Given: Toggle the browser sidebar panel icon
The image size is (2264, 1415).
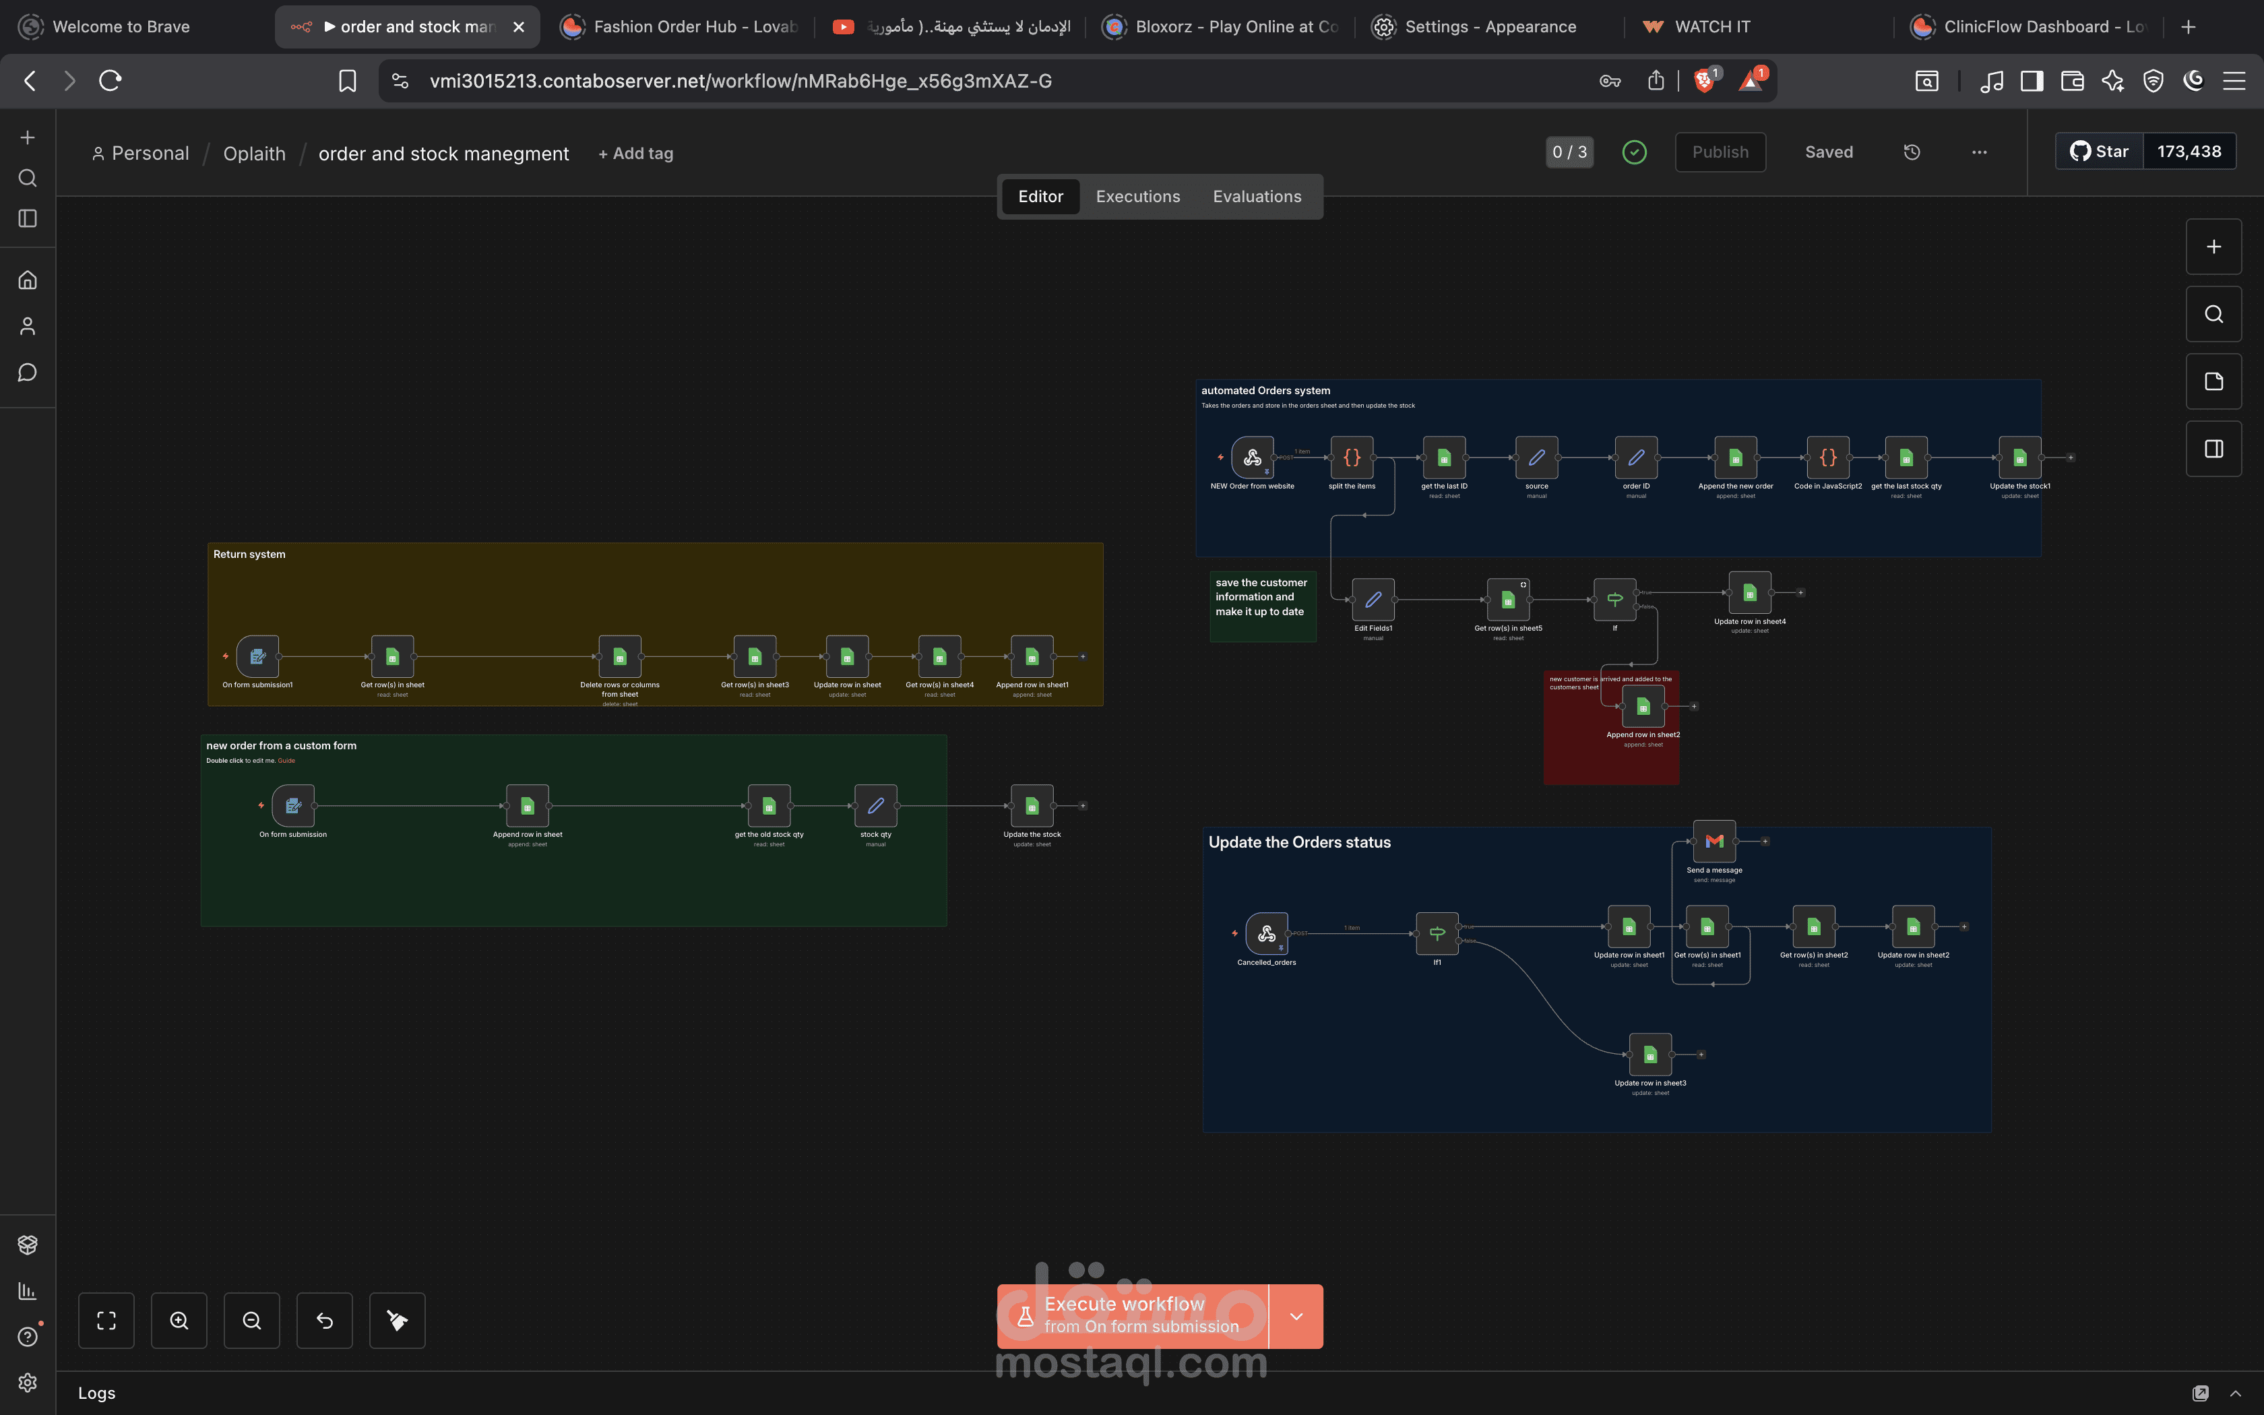Looking at the screenshot, I should [2031, 80].
